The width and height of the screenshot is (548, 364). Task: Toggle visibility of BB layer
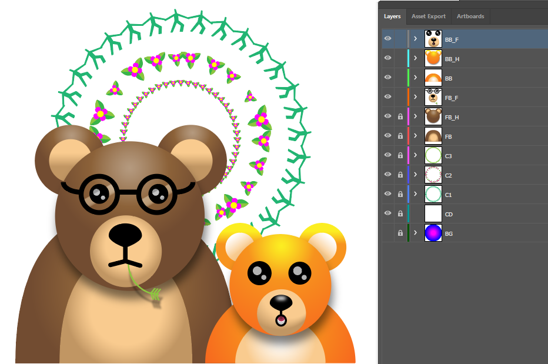[x=387, y=77]
